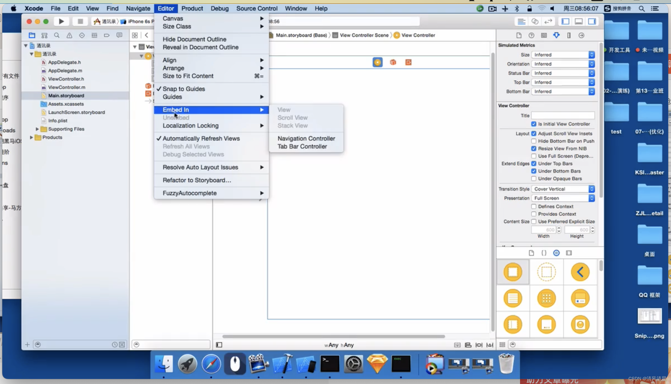Screen dimensions: 671x384
Task: Select ViewController.m in project navigator
Action: click(67, 87)
